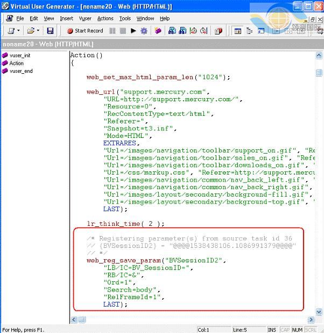This screenshot has height=333, width=324.
Task: Open the Vuser menu
Action: [x=85, y=18]
